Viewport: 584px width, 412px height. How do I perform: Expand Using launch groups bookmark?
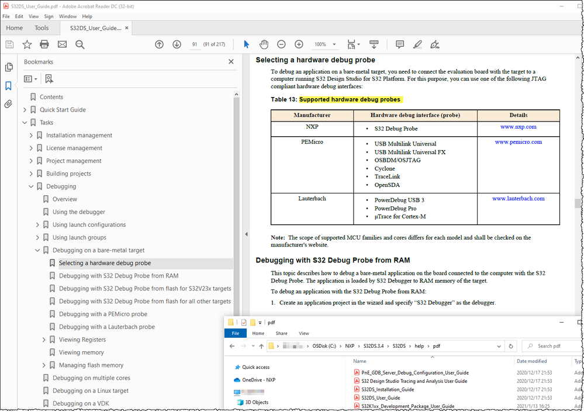point(37,237)
